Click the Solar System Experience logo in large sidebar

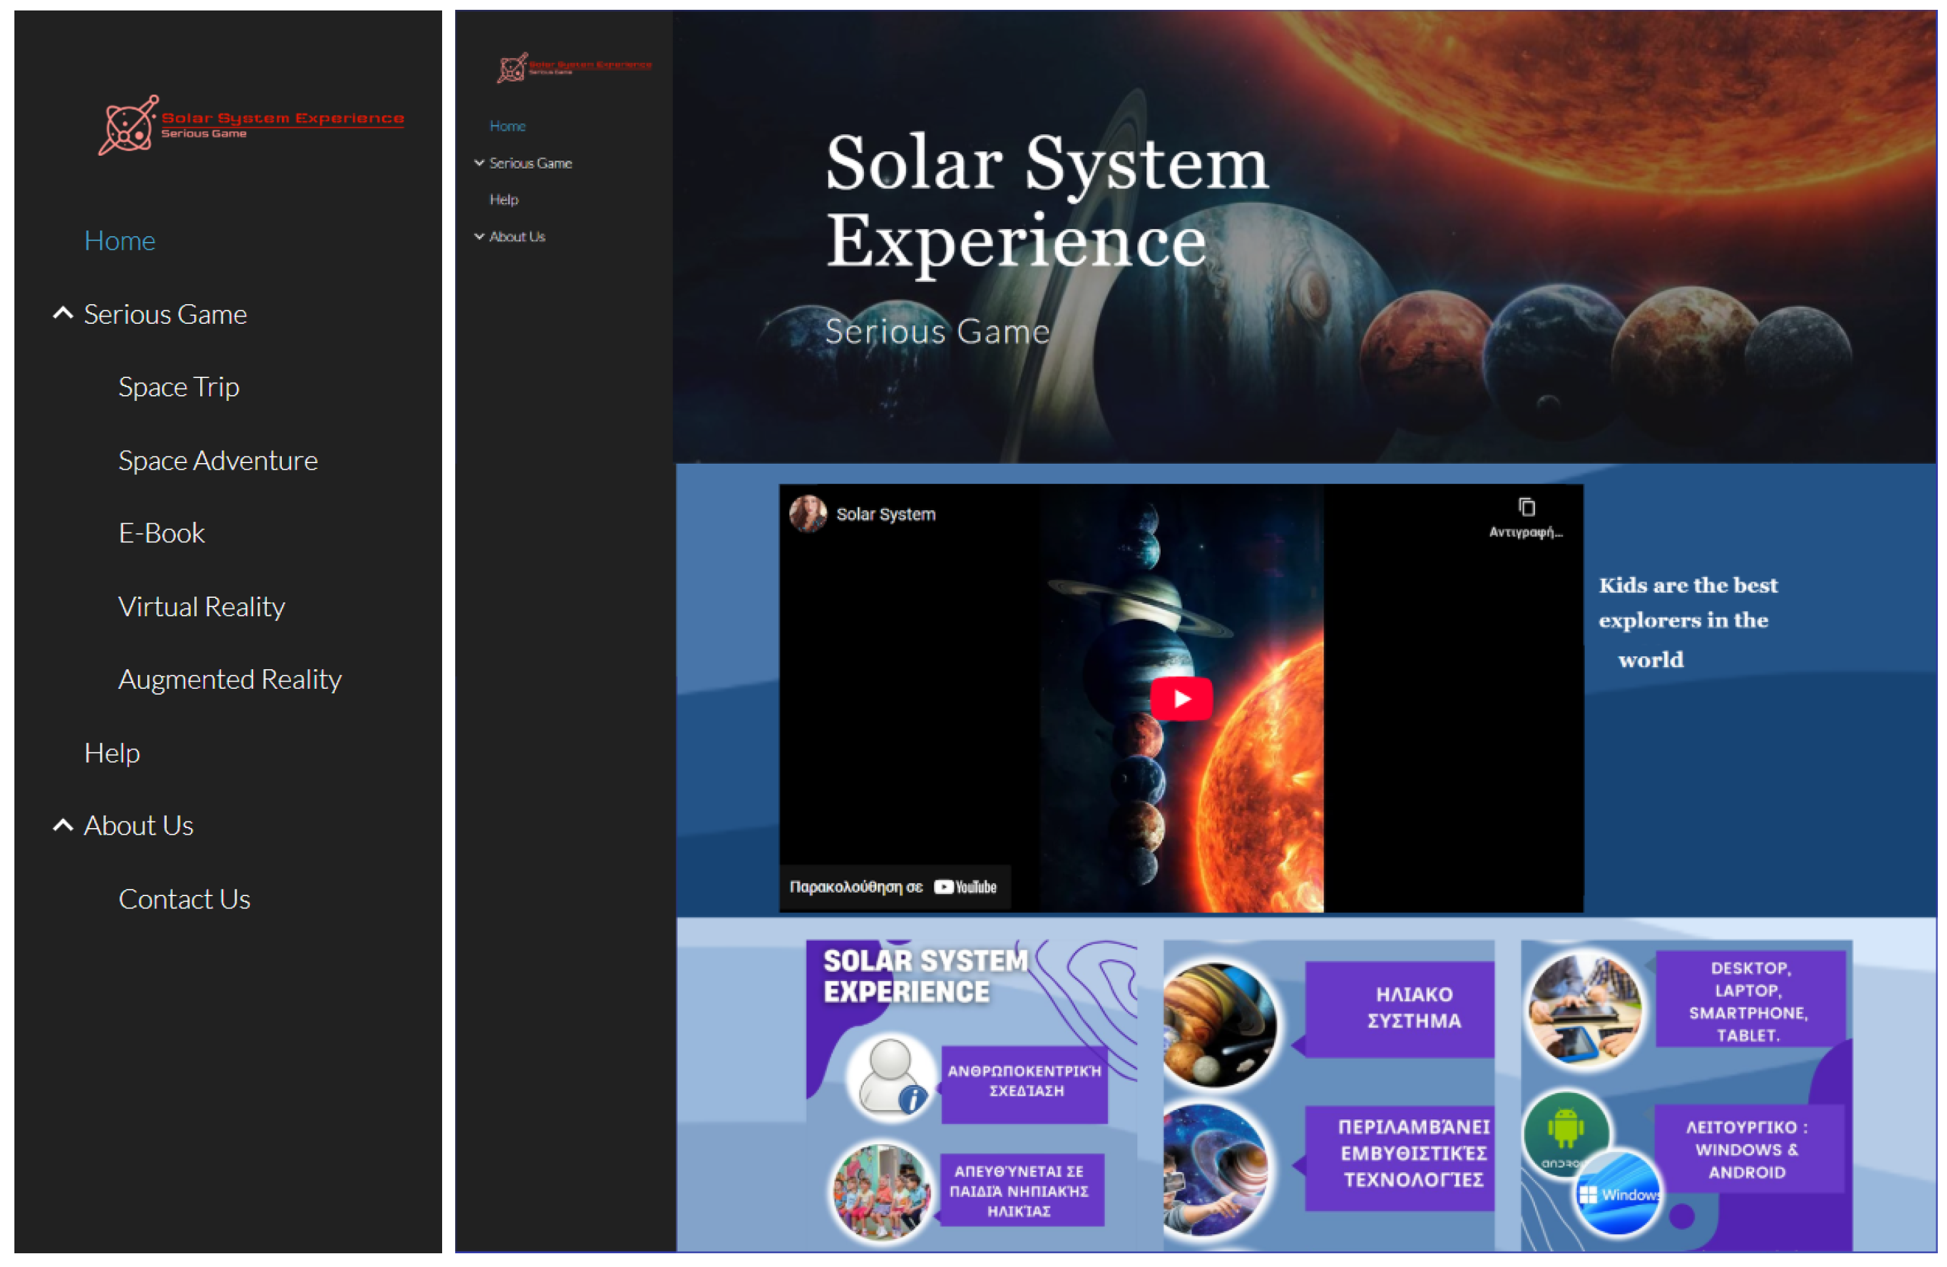(250, 124)
